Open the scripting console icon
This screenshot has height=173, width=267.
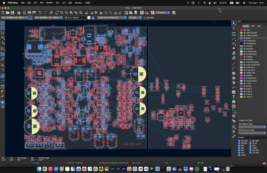click(x=174, y=13)
